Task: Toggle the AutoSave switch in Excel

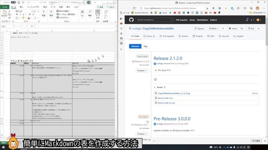Action: coord(13,2)
